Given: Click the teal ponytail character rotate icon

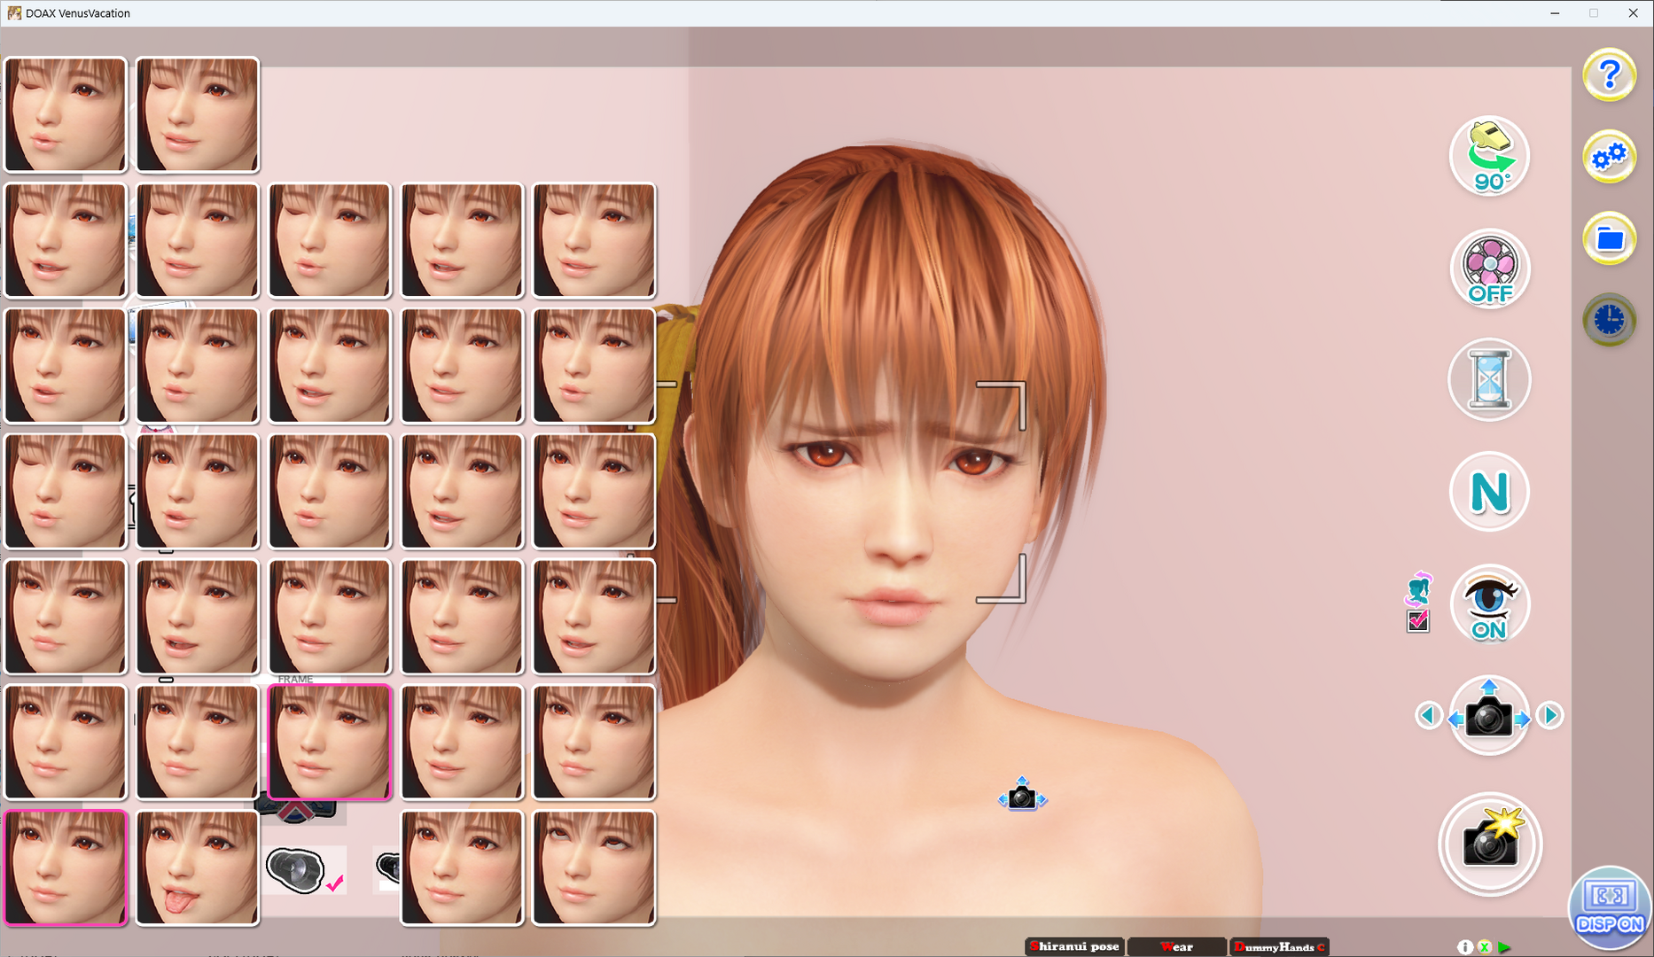Looking at the screenshot, I should (x=1418, y=587).
